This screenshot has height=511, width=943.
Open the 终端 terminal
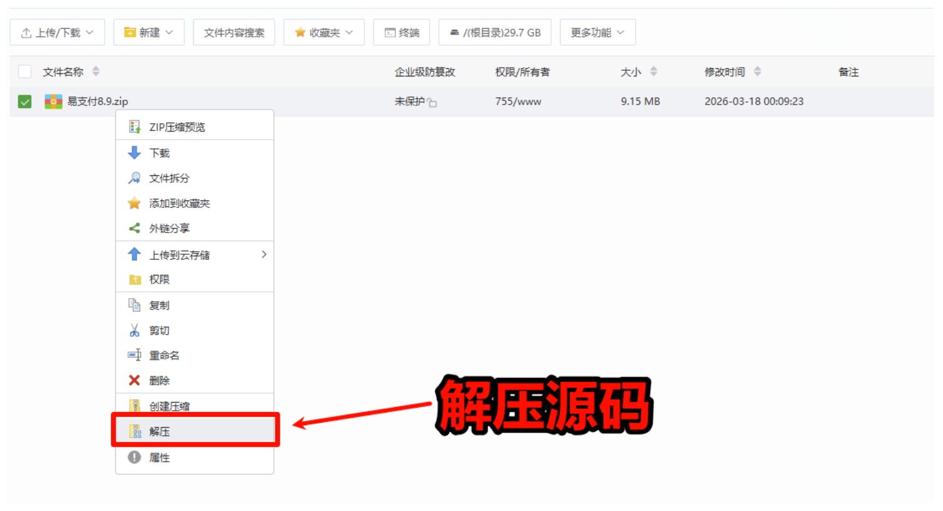point(402,32)
